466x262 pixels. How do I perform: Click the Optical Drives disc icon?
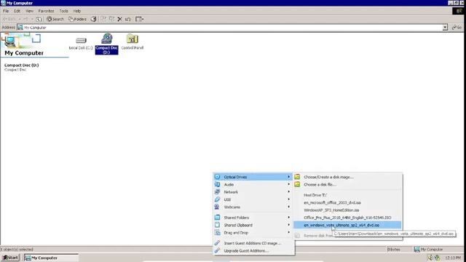pyautogui.click(x=217, y=177)
